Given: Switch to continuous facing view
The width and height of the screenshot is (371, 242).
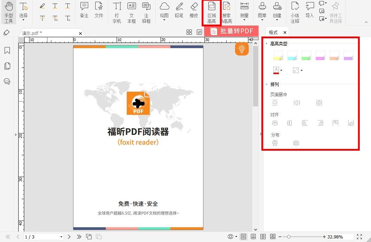Looking at the screenshot, I should 273,237.
